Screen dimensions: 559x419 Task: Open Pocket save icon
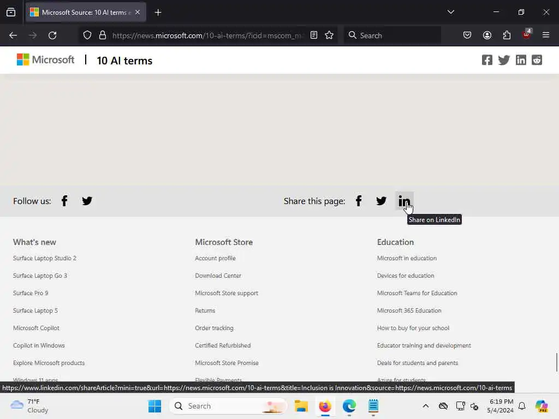[x=467, y=35]
